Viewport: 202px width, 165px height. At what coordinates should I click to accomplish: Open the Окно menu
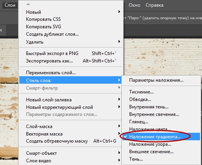point(134,5)
